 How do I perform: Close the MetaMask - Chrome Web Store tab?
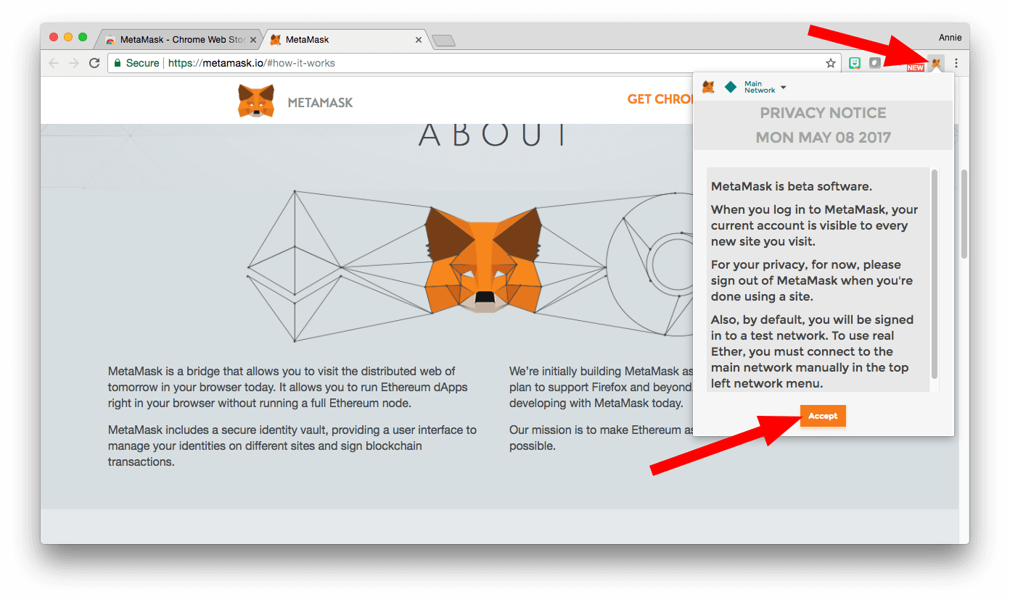pos(253,40)
